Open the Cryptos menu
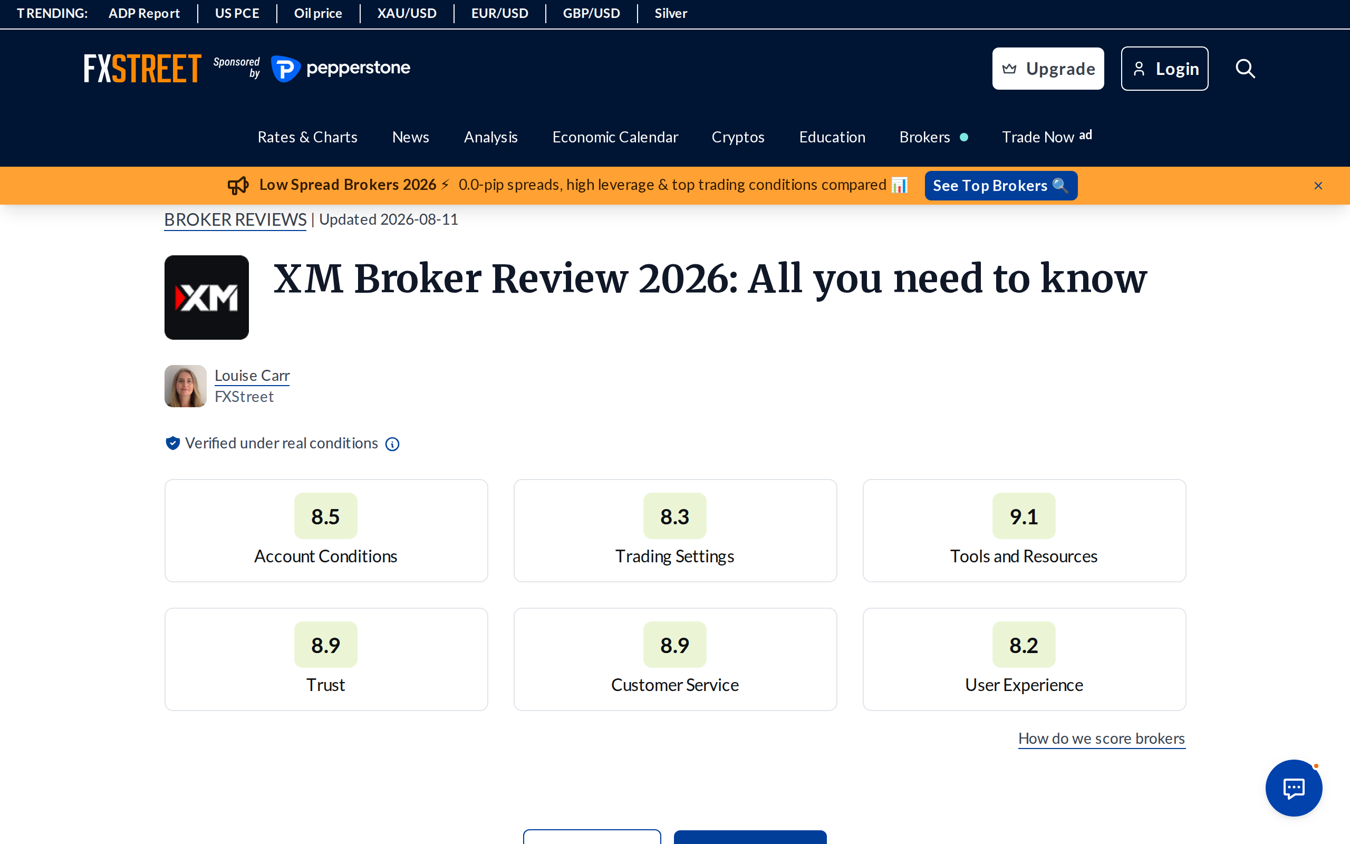Viewport: 1350px width, 844px height. pos(738,137)
